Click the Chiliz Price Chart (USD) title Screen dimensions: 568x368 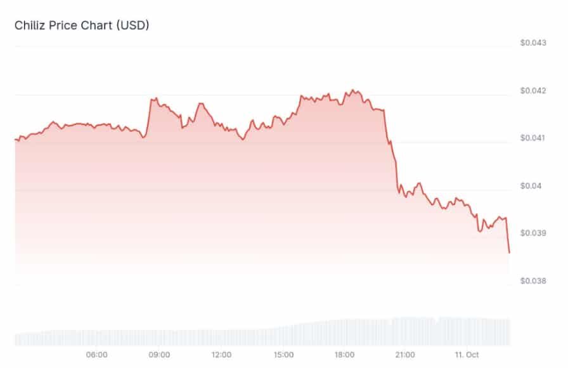coord(82,25)
